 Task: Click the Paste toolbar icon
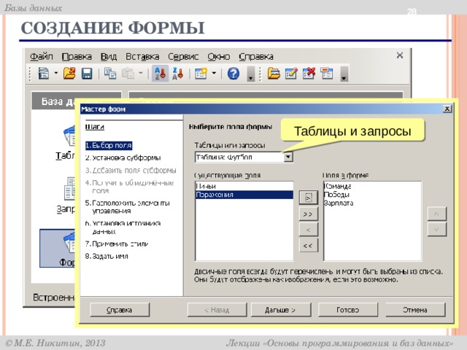[128, 73]
